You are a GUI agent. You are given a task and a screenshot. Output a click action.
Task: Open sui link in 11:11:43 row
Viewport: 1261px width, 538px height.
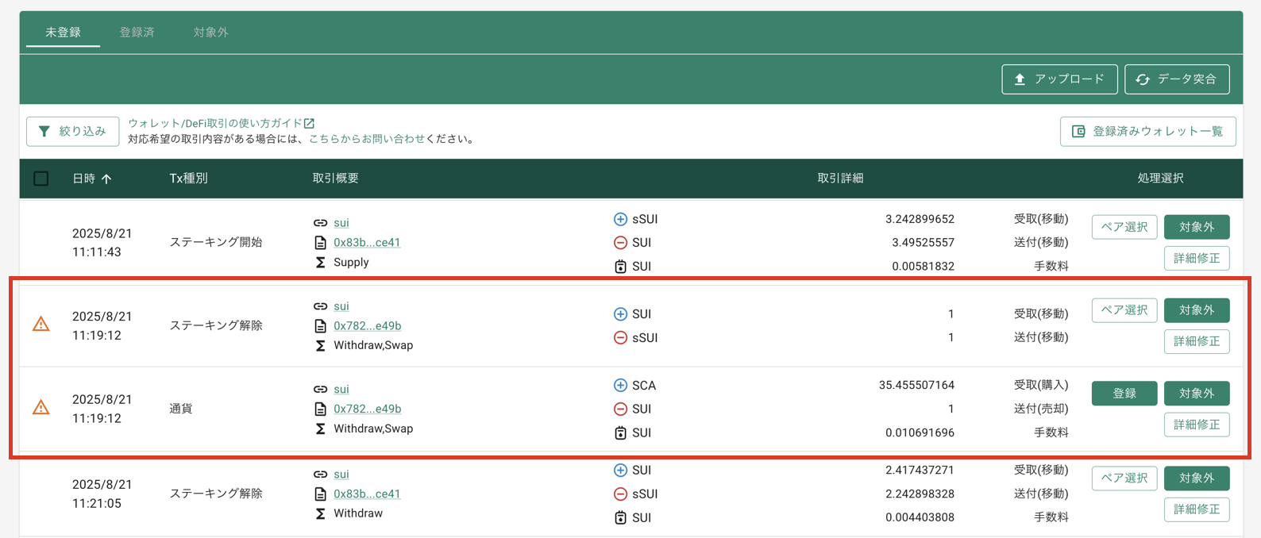pos(341,223)
